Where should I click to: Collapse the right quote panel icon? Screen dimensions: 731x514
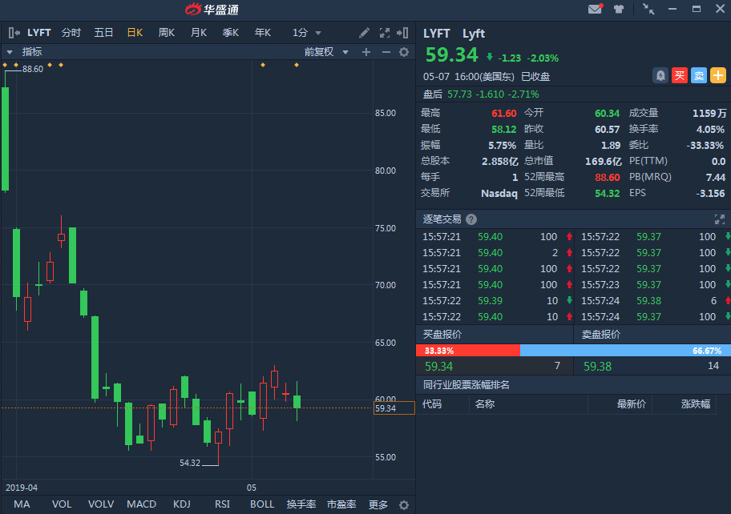tap(402, 33)
